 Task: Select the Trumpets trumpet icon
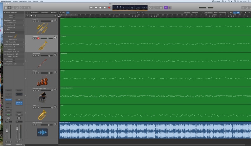43,46
